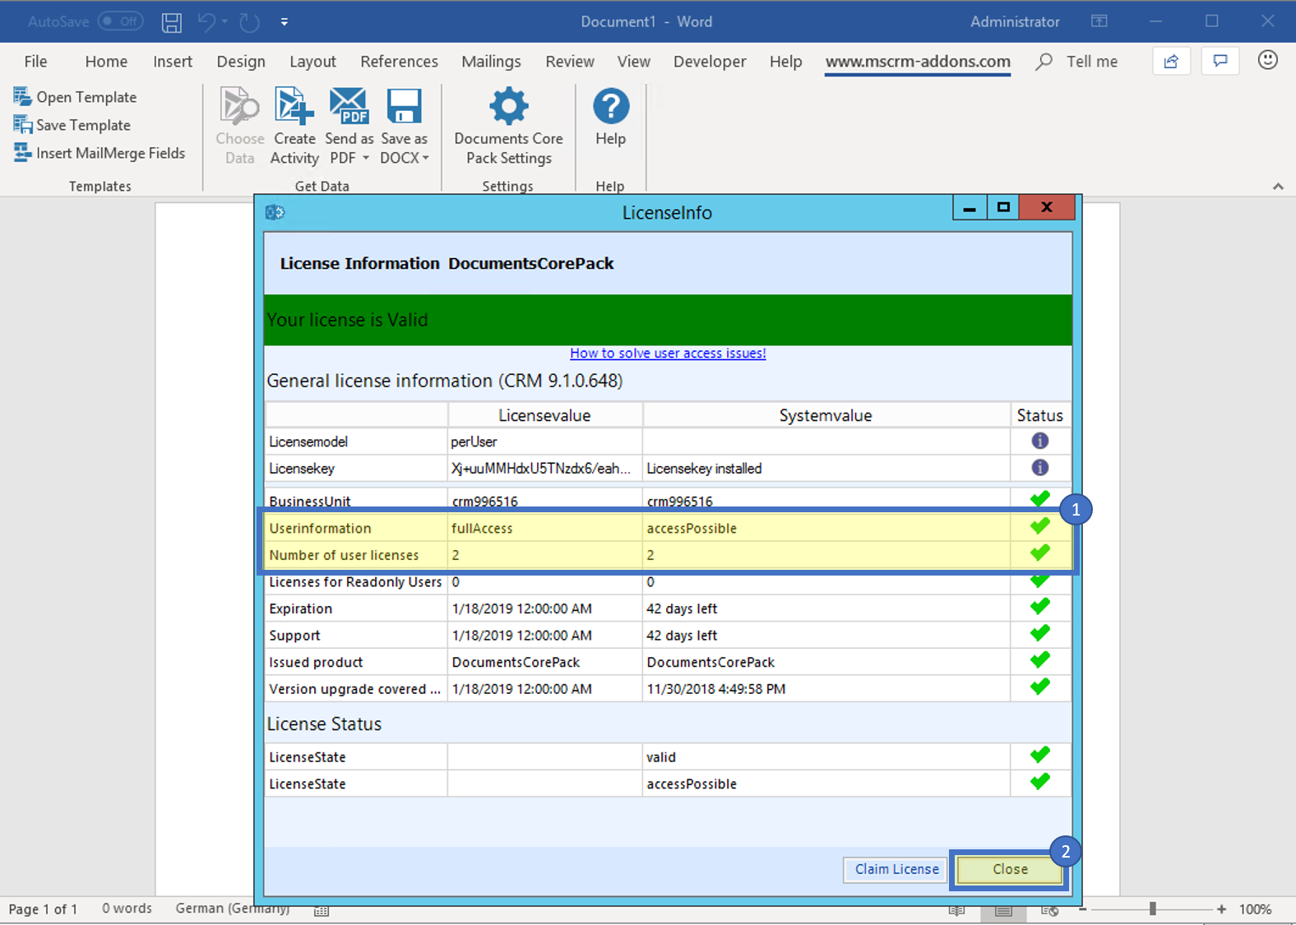The height and width of the screenshot is (925, 1296).
Task: Expand the Save as DOCX dropdown arrow
Action: pyautogui.click(x=426, y=158)
